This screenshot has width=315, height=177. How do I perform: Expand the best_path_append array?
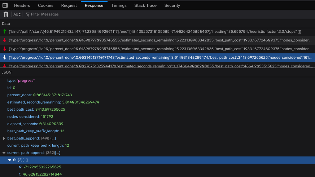click(4, 138)
